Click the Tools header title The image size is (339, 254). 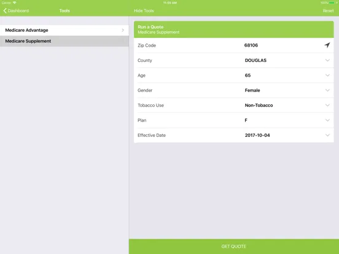click(64, 10)
